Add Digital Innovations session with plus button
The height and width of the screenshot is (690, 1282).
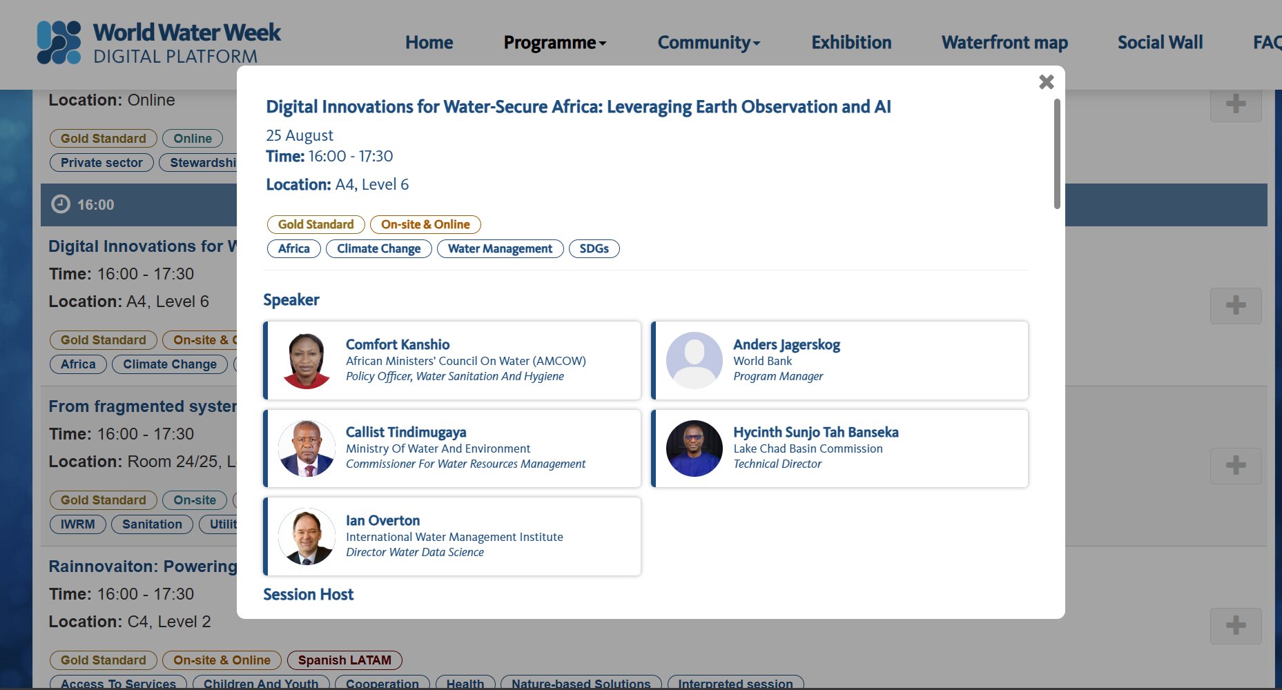1236,306
